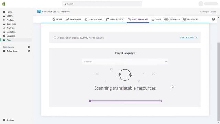This screenshot has height=124, width=220.
Task: Click the TASKS play circle icon
Action: (153, 19)
